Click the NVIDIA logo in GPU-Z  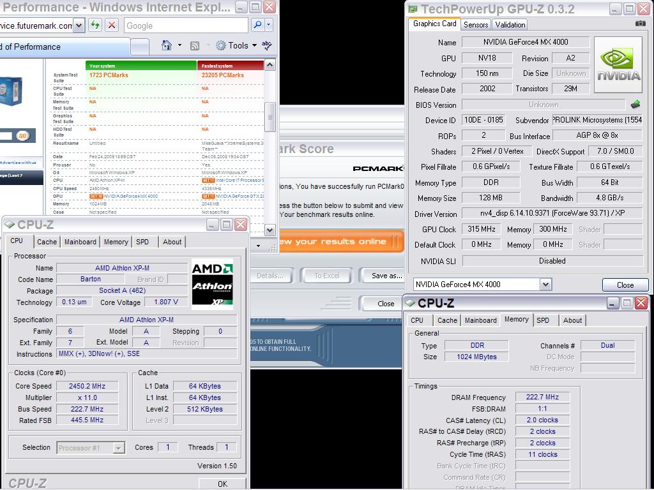point(618,64)
